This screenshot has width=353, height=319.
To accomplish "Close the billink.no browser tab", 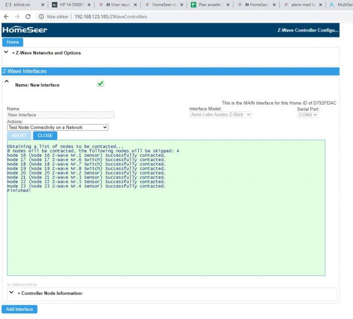I will [42, 5].
